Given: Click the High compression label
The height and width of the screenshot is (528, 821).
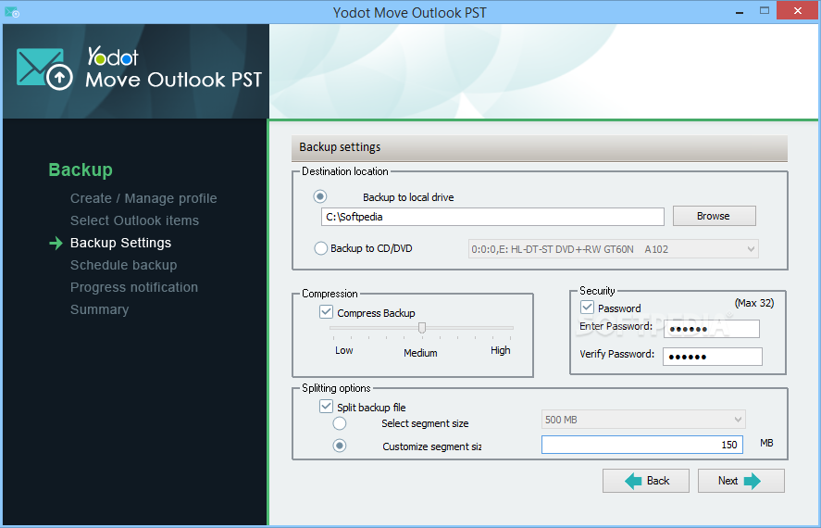Looking at the screenshot, I should (x=501, y=350).
